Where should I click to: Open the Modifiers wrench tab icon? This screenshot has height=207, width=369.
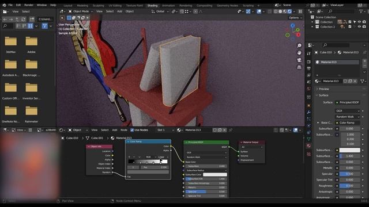(x=309, y=112)
